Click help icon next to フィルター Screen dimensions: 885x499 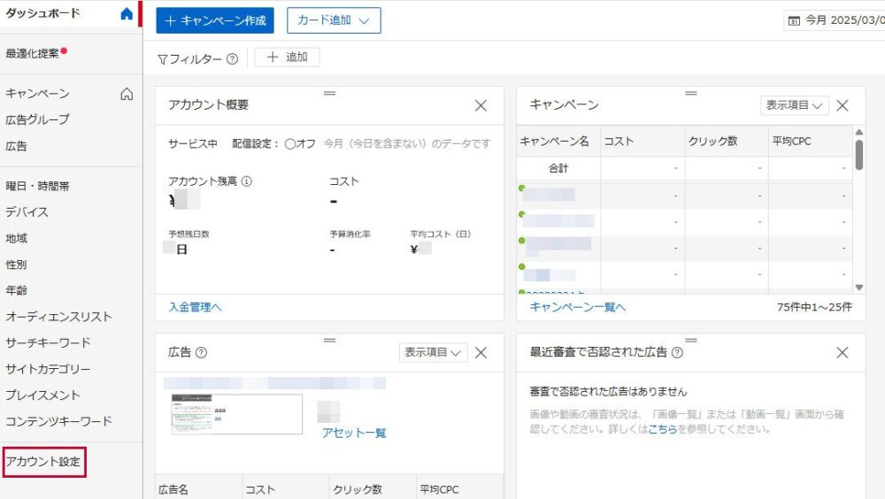coord(232,59)
